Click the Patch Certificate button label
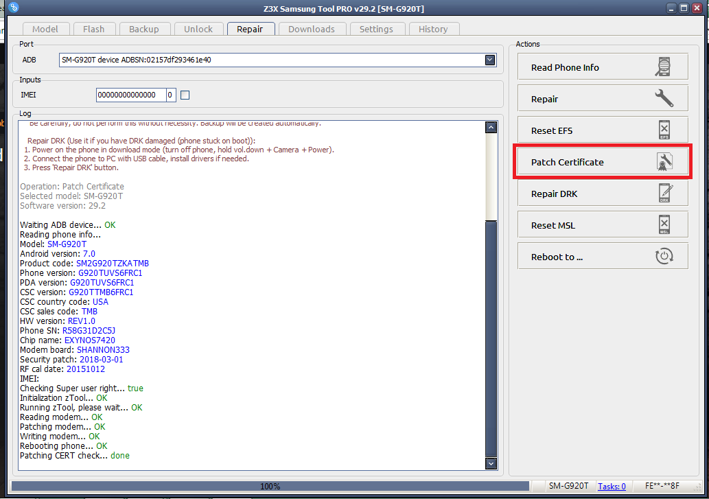This screenshot has height=499, width=709. 567,162
